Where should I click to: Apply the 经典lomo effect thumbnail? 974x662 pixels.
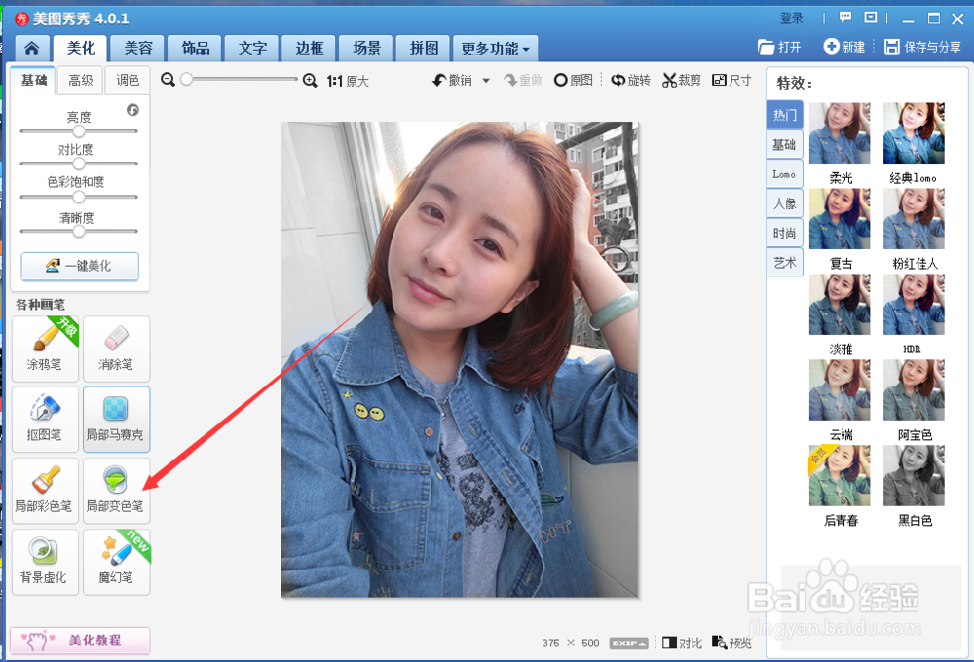click(914, 132)
